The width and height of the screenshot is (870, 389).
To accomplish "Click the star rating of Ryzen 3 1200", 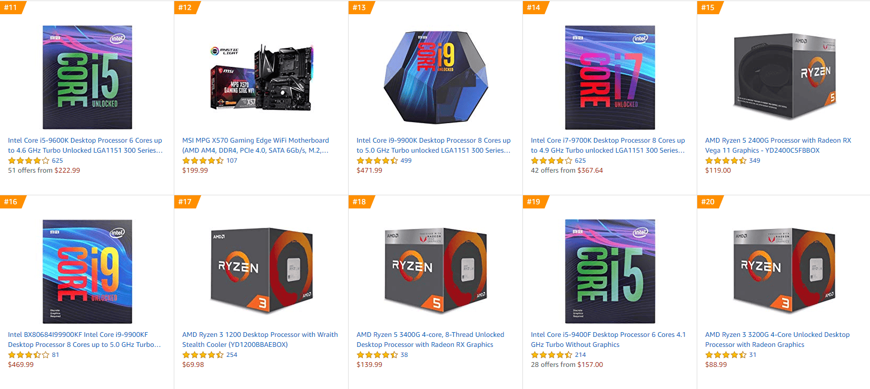I will pos(203,355).
